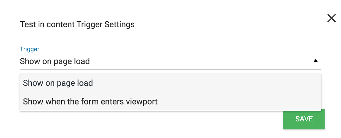Click the Trigger field showing current value

point(170,61)
